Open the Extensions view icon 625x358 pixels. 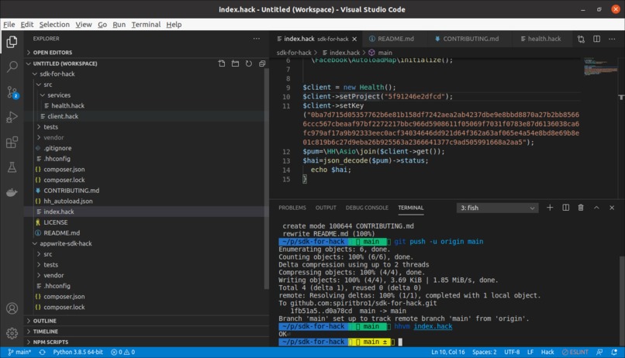pyautogui.click(x=12, y=142)
